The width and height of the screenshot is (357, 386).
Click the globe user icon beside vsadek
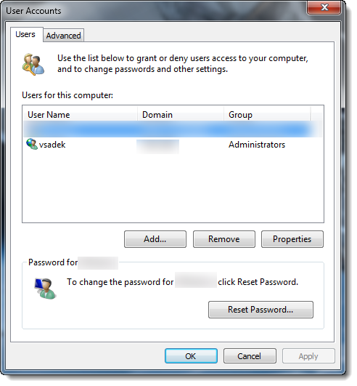32,145
